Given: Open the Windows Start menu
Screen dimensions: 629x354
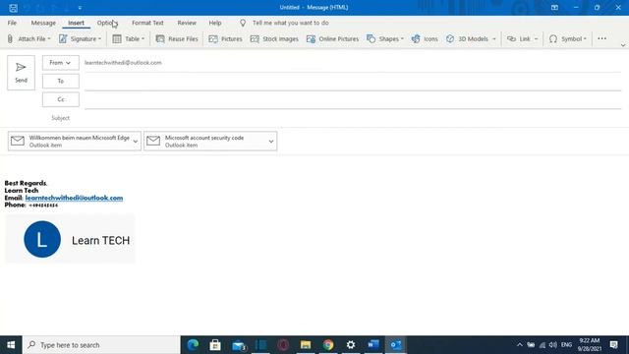Looking at the screenshot, I should tap(11, 345).
